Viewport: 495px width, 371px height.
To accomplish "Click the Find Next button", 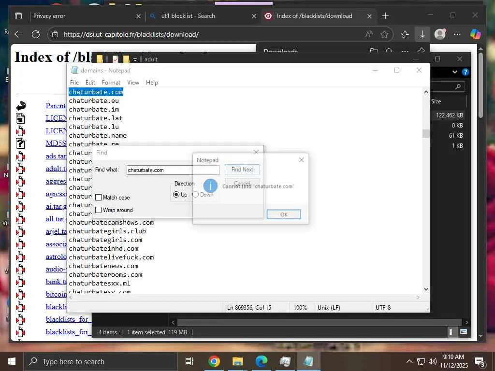I will (242, 170).
